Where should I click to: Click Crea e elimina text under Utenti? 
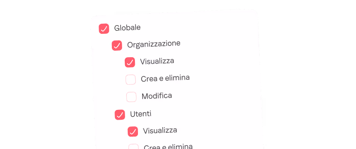(x=168, y=146)
